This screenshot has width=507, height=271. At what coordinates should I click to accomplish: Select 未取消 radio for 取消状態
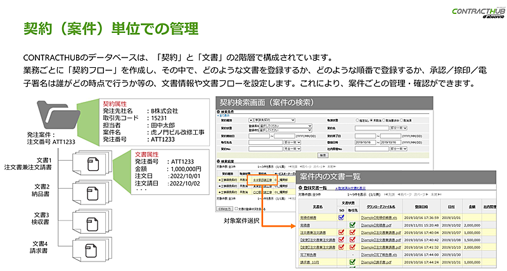[371, 120]
